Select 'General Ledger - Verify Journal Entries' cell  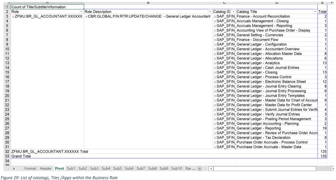[277, 114]
